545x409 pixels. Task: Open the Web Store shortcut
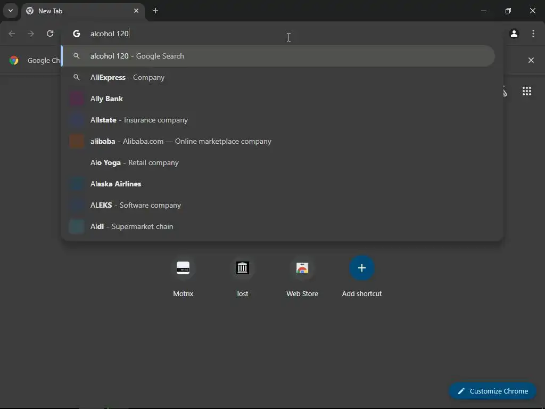(302, 277)
